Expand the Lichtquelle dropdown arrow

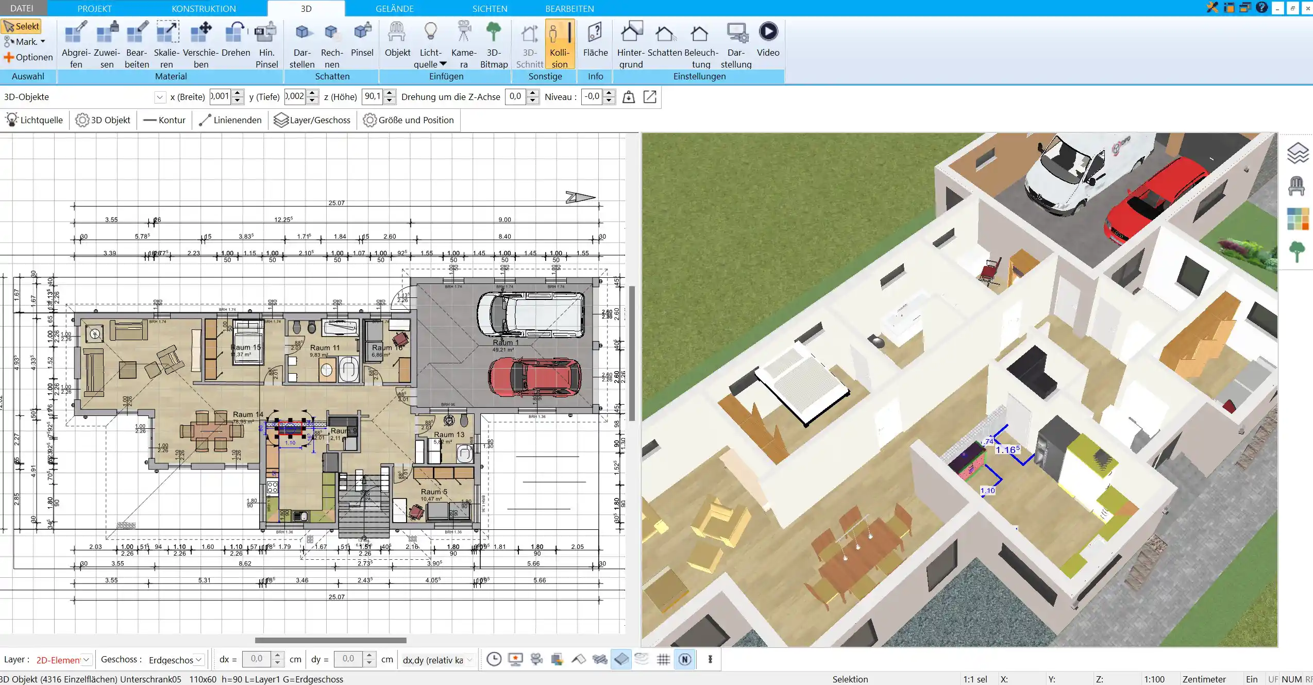pyautogui.click(x=443, y=64)
